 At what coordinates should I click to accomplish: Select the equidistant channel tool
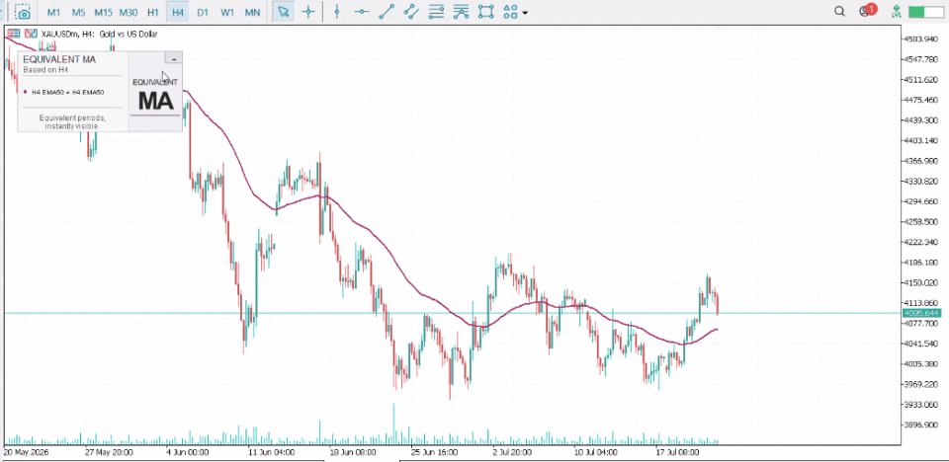pyautogui.click(x=411, y=12)
